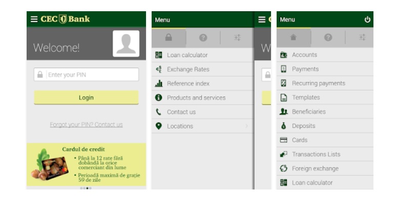Select help question-mark tab in right Menu
This screenshot has width=396, height=215.
(x=328, y=37)
